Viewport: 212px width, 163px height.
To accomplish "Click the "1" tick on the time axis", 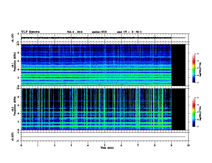I will (38, 145).
